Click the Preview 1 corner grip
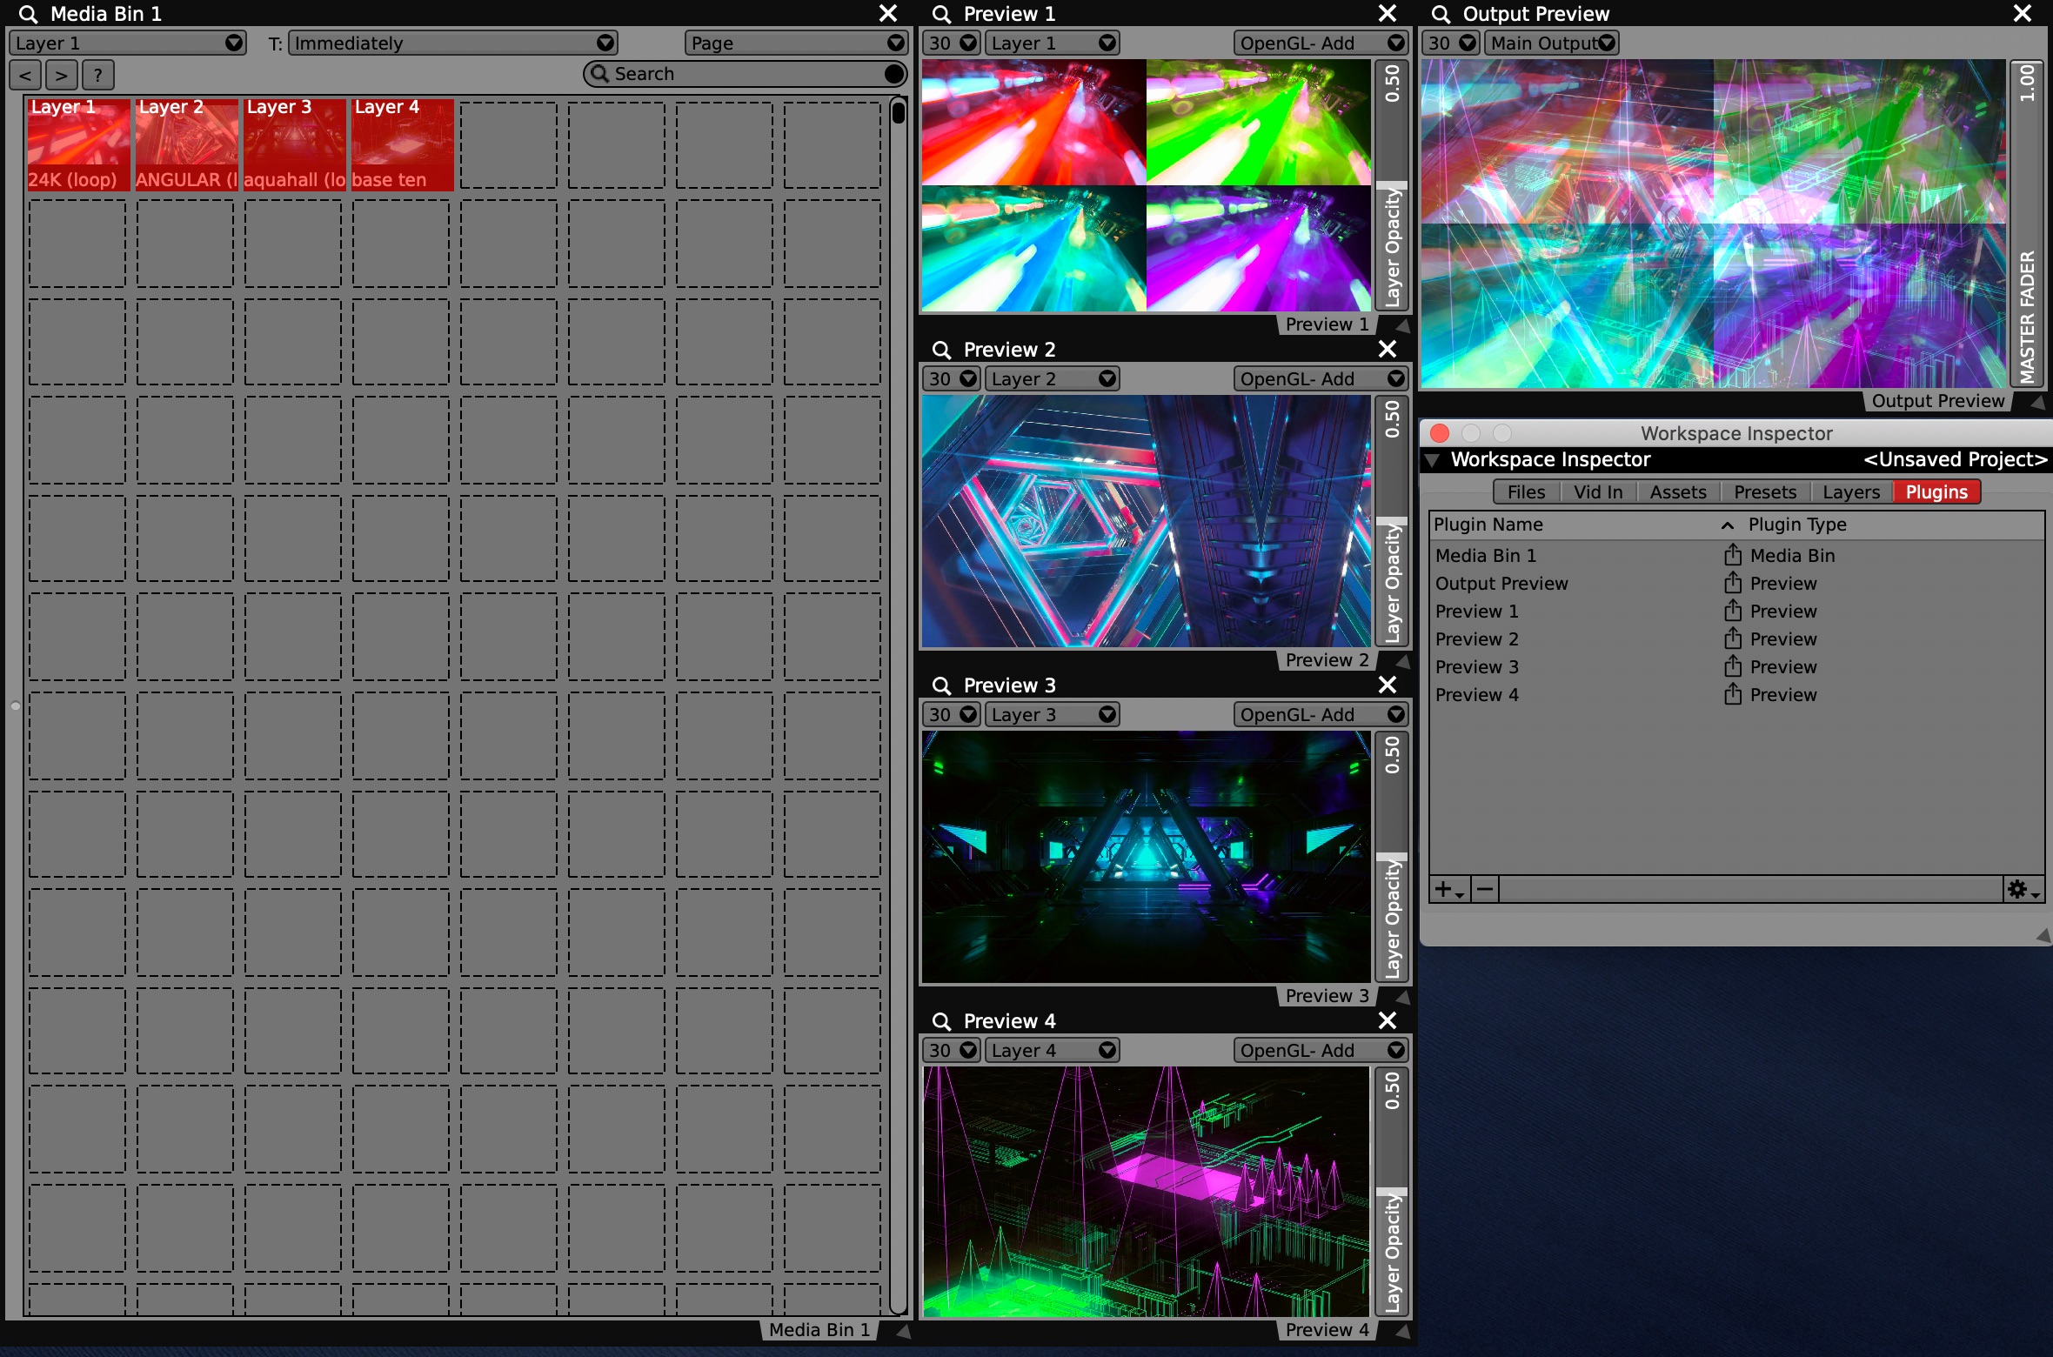Screen dimensions: 2053x1357 pyautogui.click(x=1401, y=325)
